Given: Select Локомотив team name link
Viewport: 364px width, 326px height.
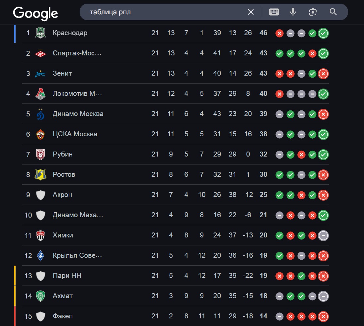Looking at the screenshot, I should tap(77, 94).
